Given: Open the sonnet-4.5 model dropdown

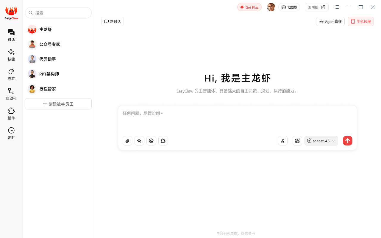Looking at the screenshot, I should [321, 141].
